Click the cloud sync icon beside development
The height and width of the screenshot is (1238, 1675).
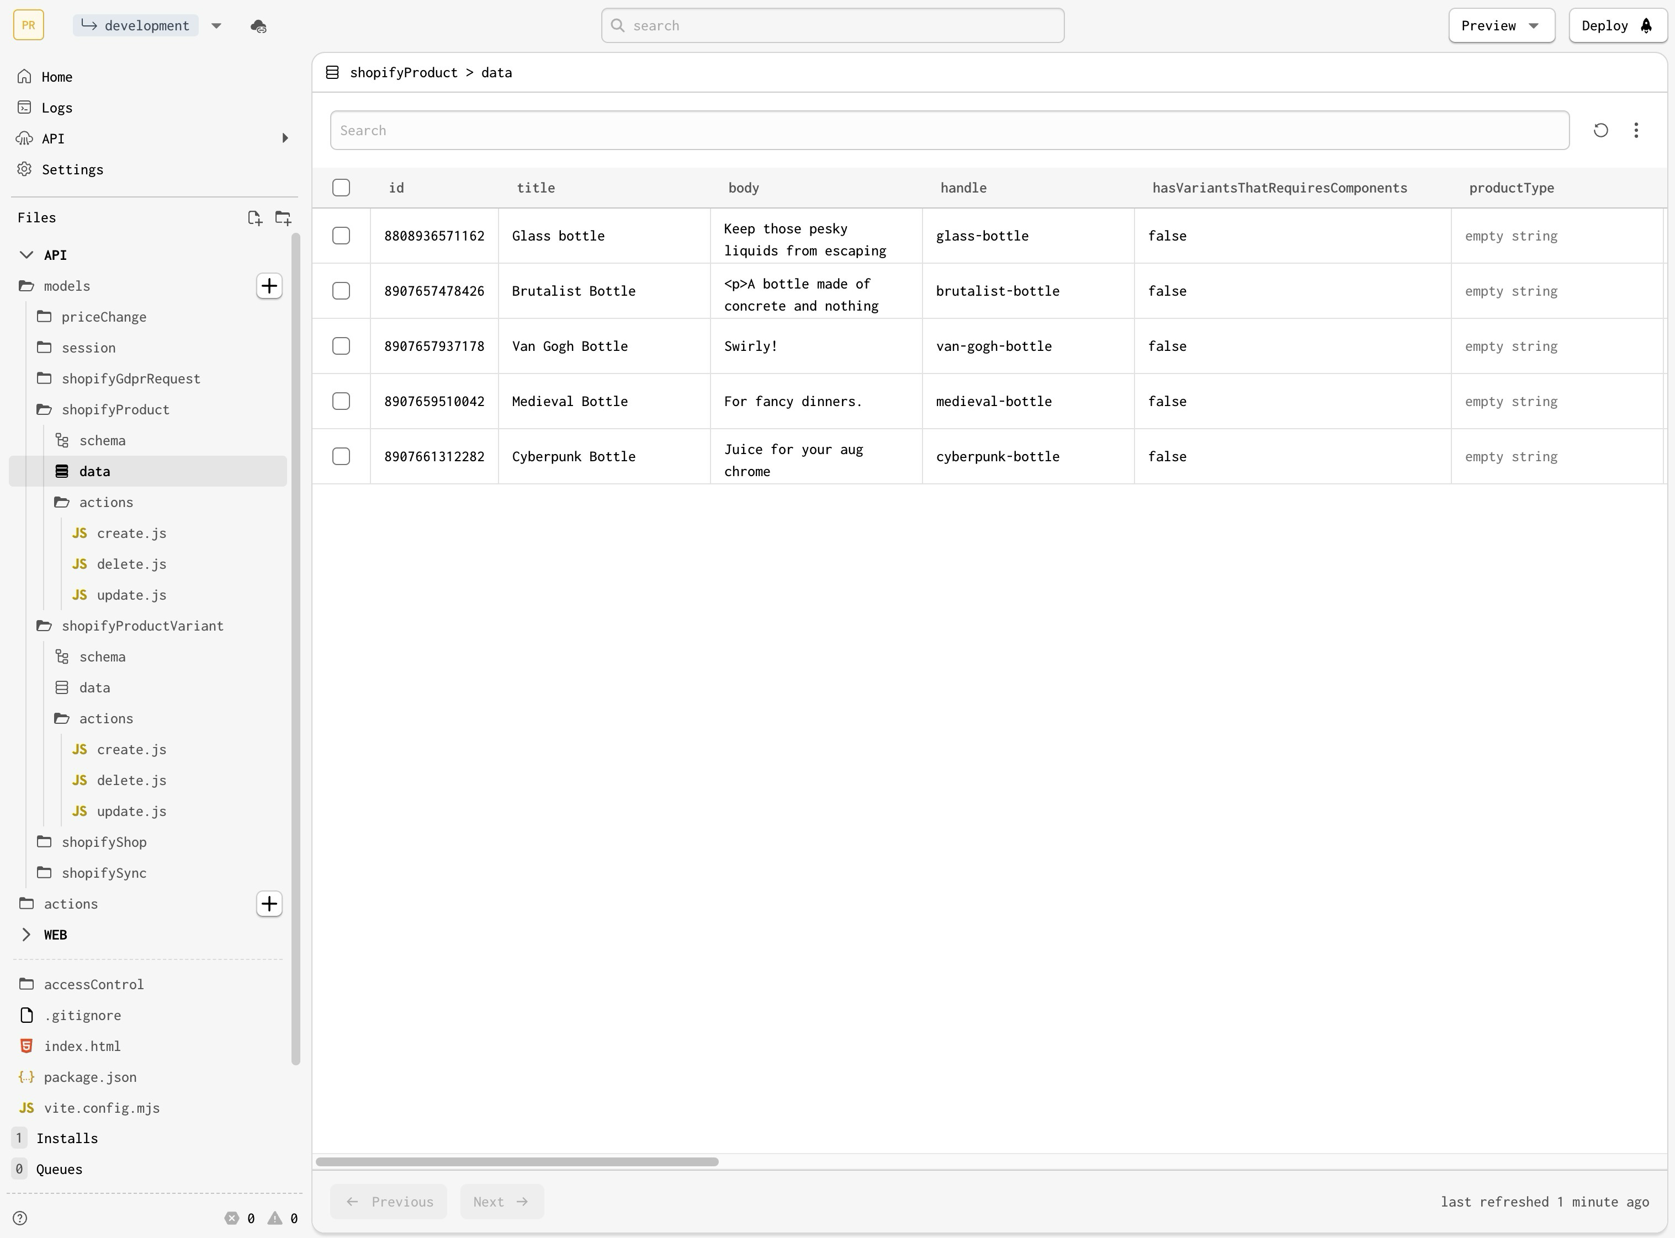click(x=259, y=26)
